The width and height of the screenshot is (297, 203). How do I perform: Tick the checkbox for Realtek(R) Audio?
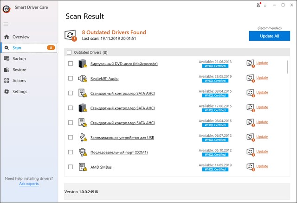coord(71,78)
